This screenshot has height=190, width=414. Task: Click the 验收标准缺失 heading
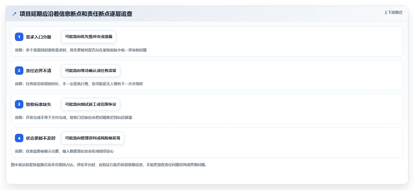click(39, 104)
